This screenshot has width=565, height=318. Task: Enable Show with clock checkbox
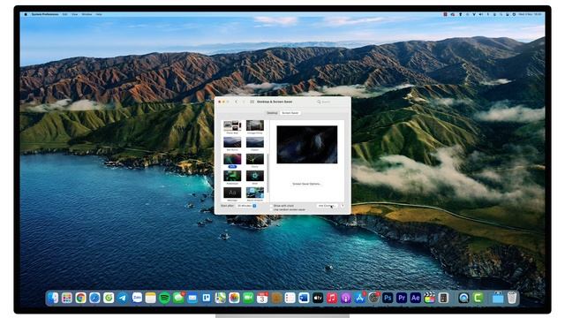[271, 206]
